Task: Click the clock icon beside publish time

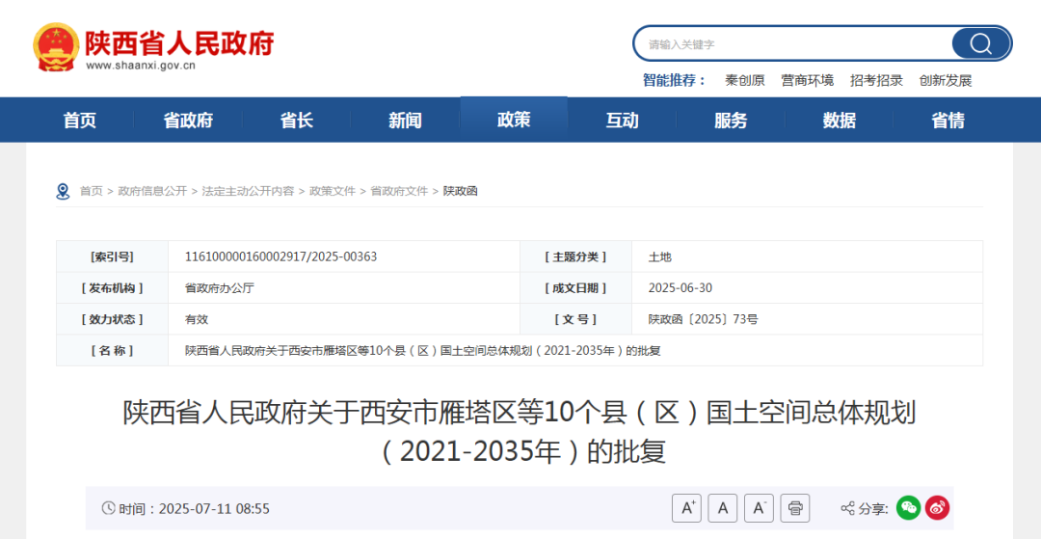Action: click(108, 508)
